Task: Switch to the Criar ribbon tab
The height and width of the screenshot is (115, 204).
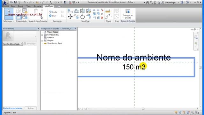Action: click(x=13, y=6)
